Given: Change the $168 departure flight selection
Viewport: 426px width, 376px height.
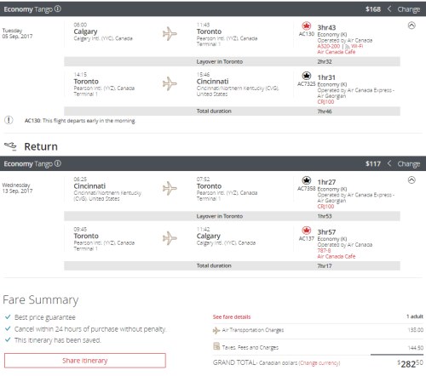Looking at the screenshot, I should coord(404,9).
